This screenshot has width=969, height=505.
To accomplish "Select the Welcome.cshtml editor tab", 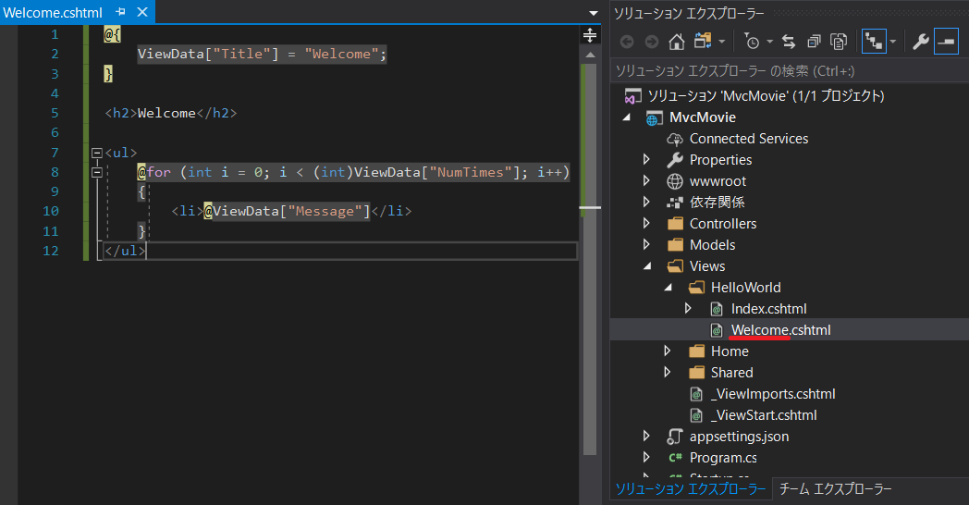I will (53, 12).
